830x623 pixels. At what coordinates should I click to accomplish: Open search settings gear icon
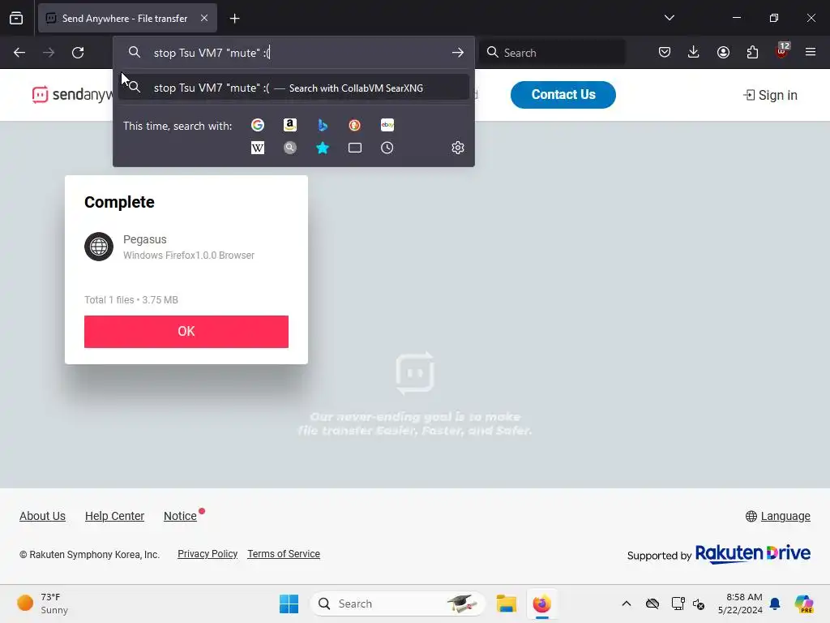click(x=458, y=148)
